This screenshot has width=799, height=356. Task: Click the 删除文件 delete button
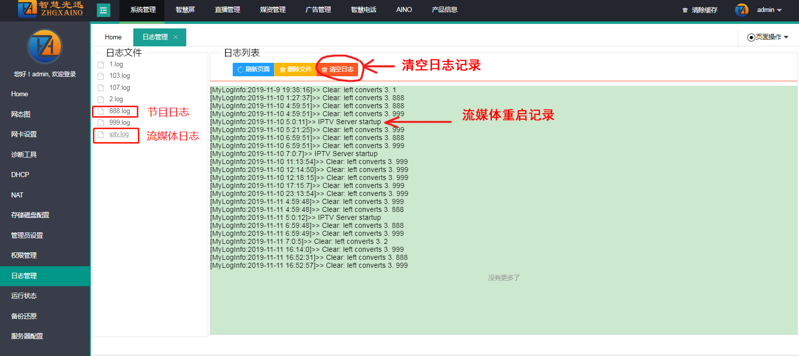pos(295,69)
